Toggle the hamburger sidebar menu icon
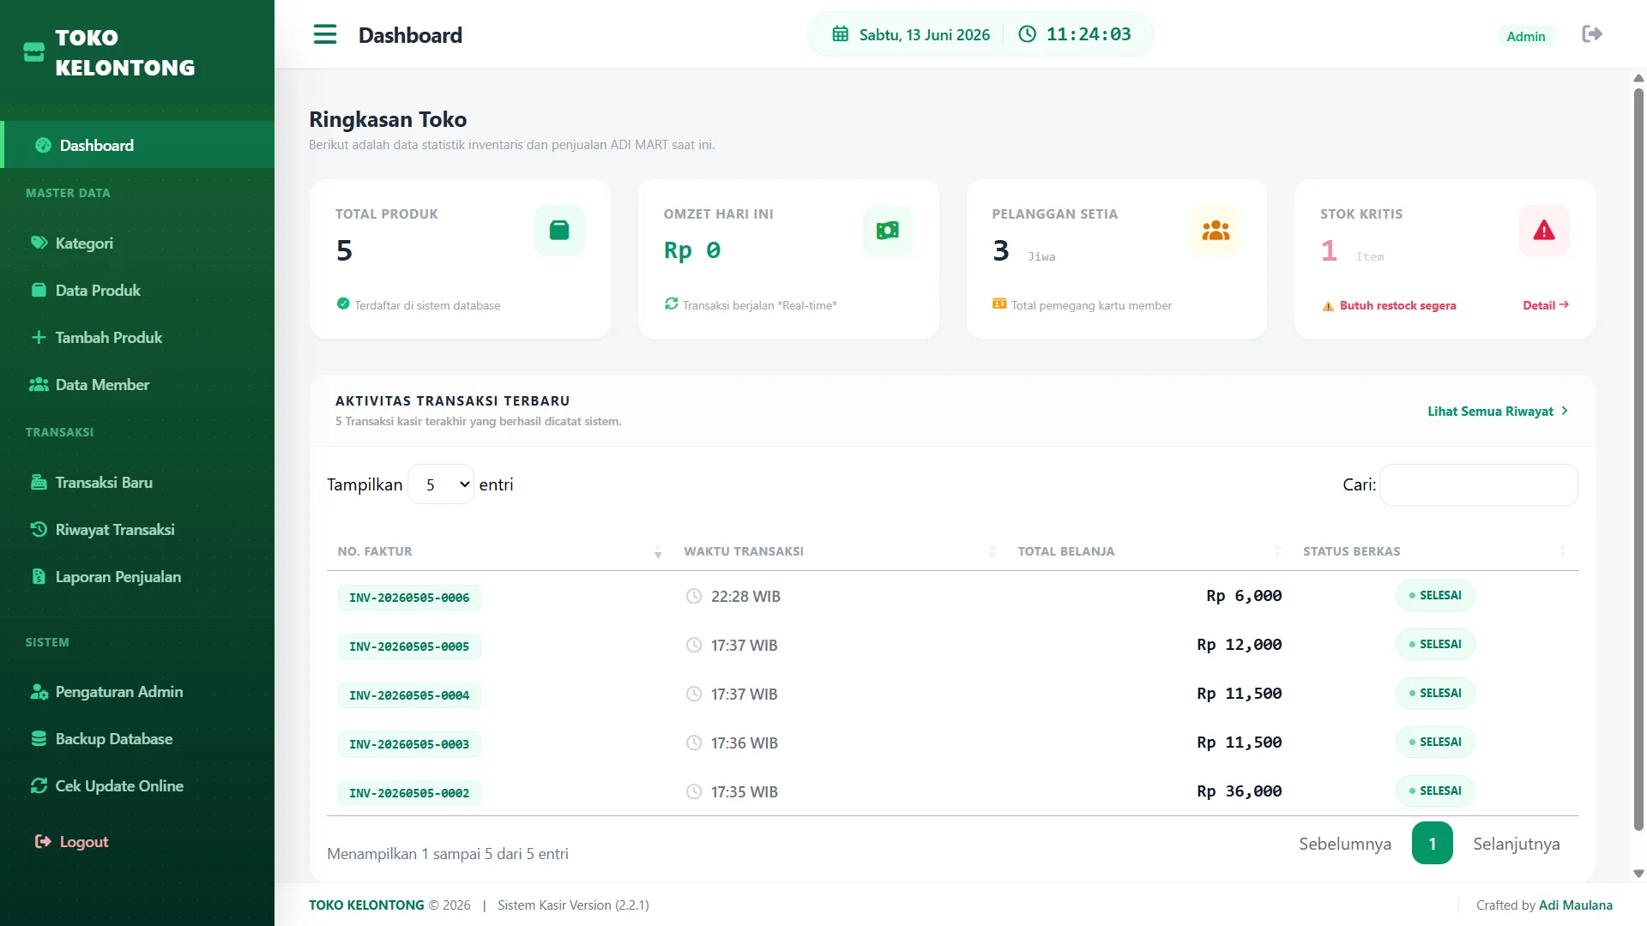This screenshot has width=1647, height=926. tap(325, 34)
